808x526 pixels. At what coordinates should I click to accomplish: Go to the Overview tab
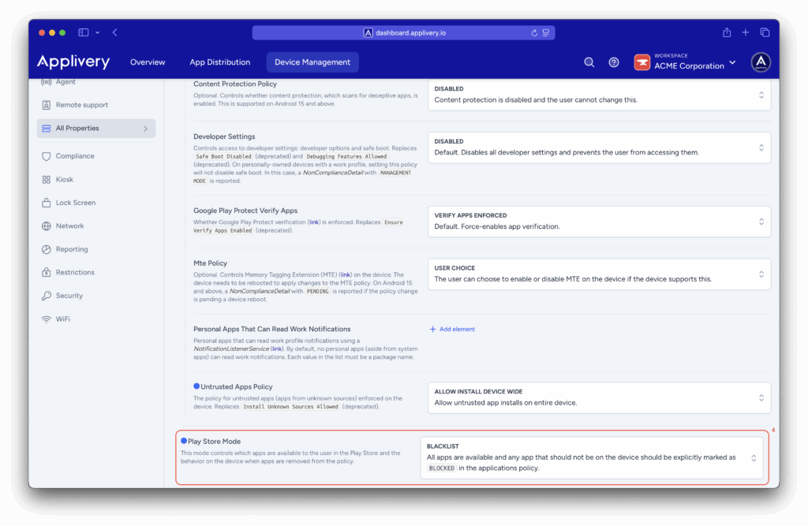148,62
